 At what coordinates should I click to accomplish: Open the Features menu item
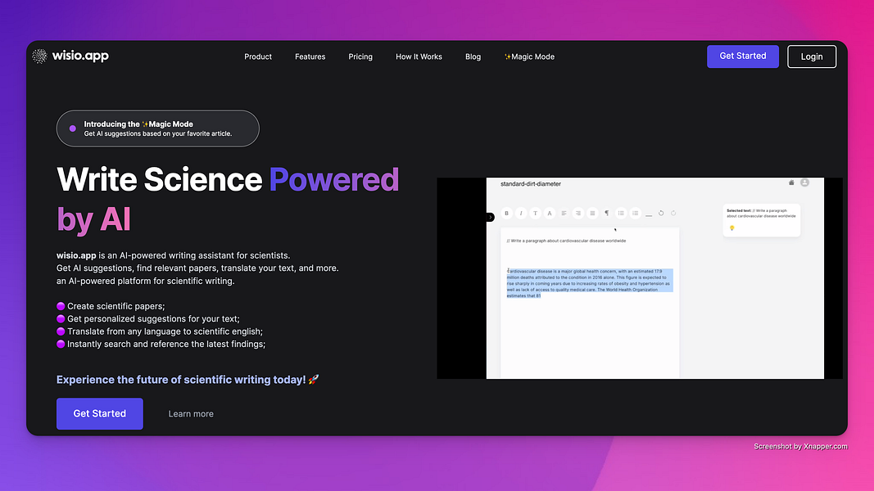coord(310,56)
